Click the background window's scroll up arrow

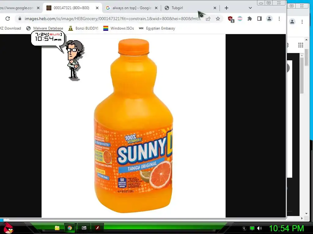coord(306,40)
